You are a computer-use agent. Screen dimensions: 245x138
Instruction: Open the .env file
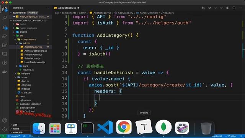[22, 96]
